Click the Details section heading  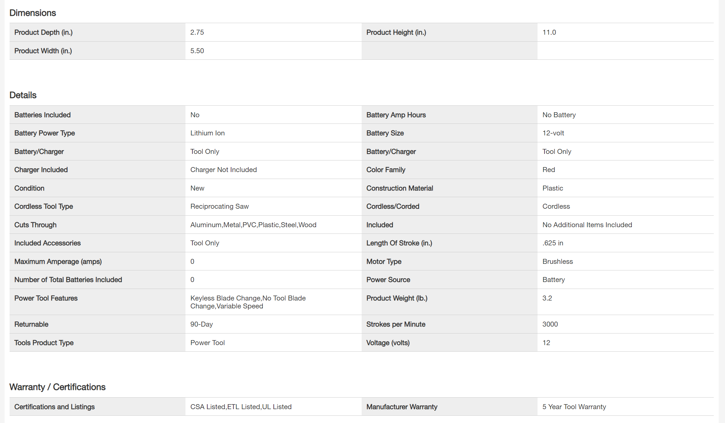[x=23, y=95]
